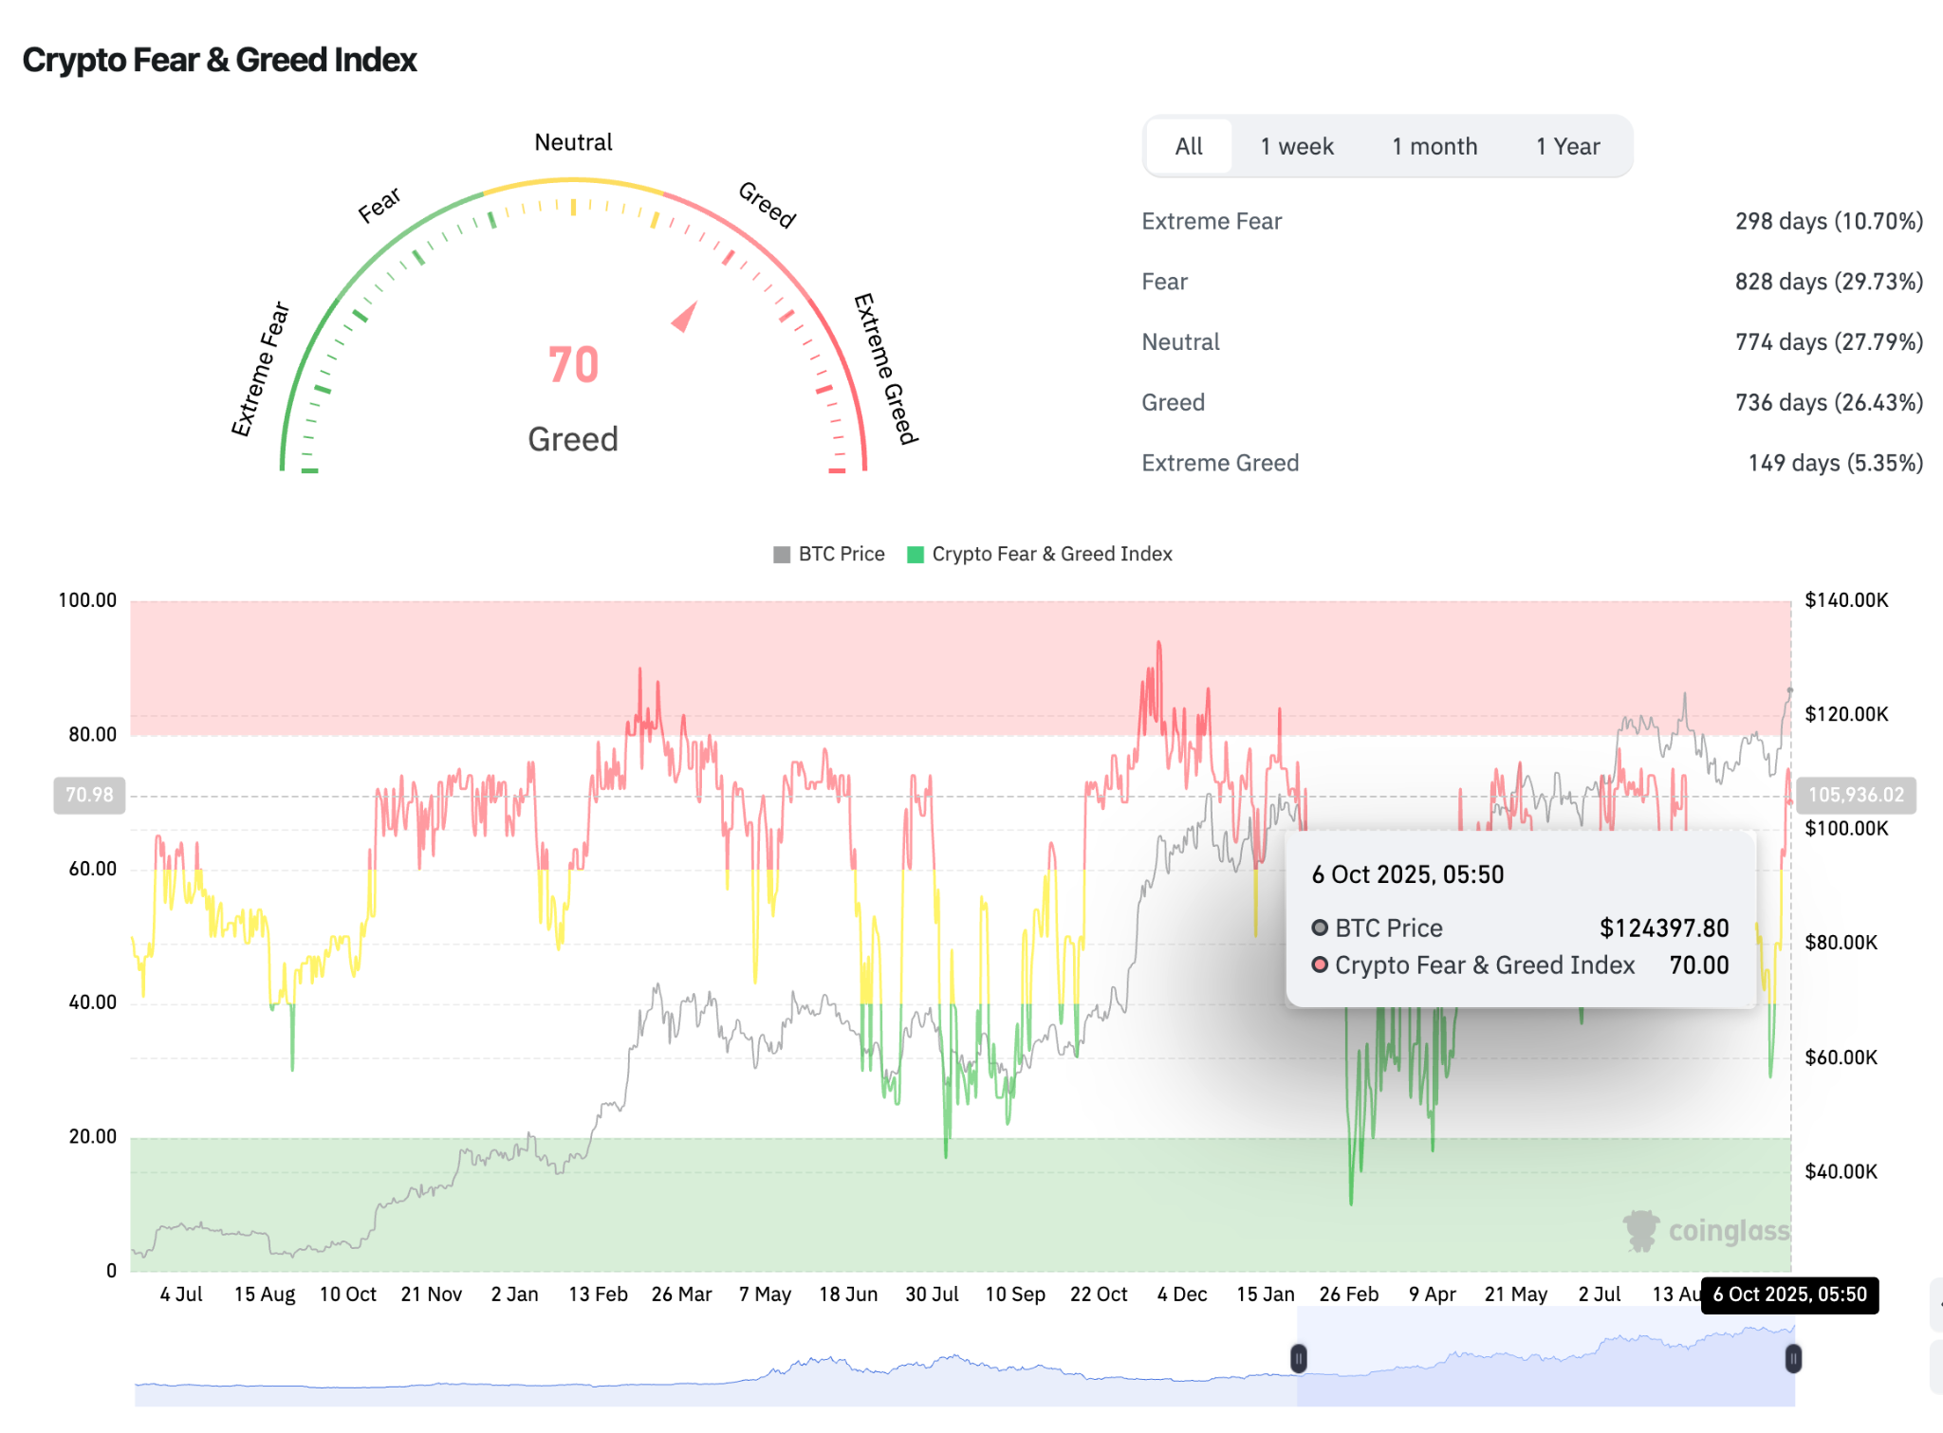Click the 70.98 left axis value marker
The width and height of the screenshot is (1943, 1433).
point(89,795)
